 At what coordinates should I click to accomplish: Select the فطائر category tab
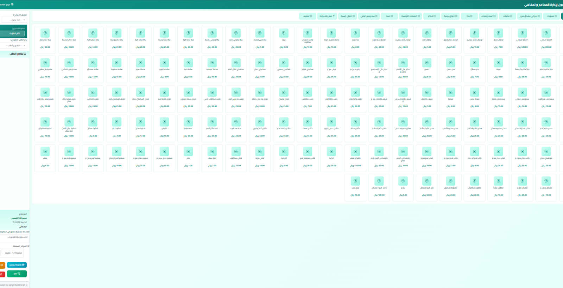[x=431, y=16]
